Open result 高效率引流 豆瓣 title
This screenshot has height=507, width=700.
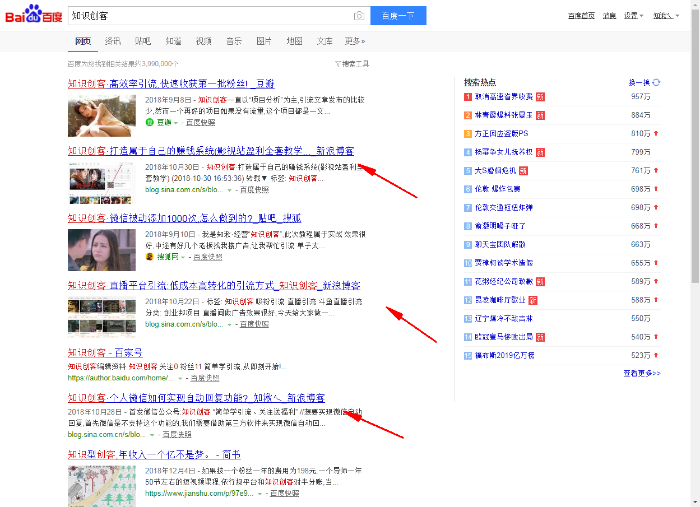tap(171, 84)
